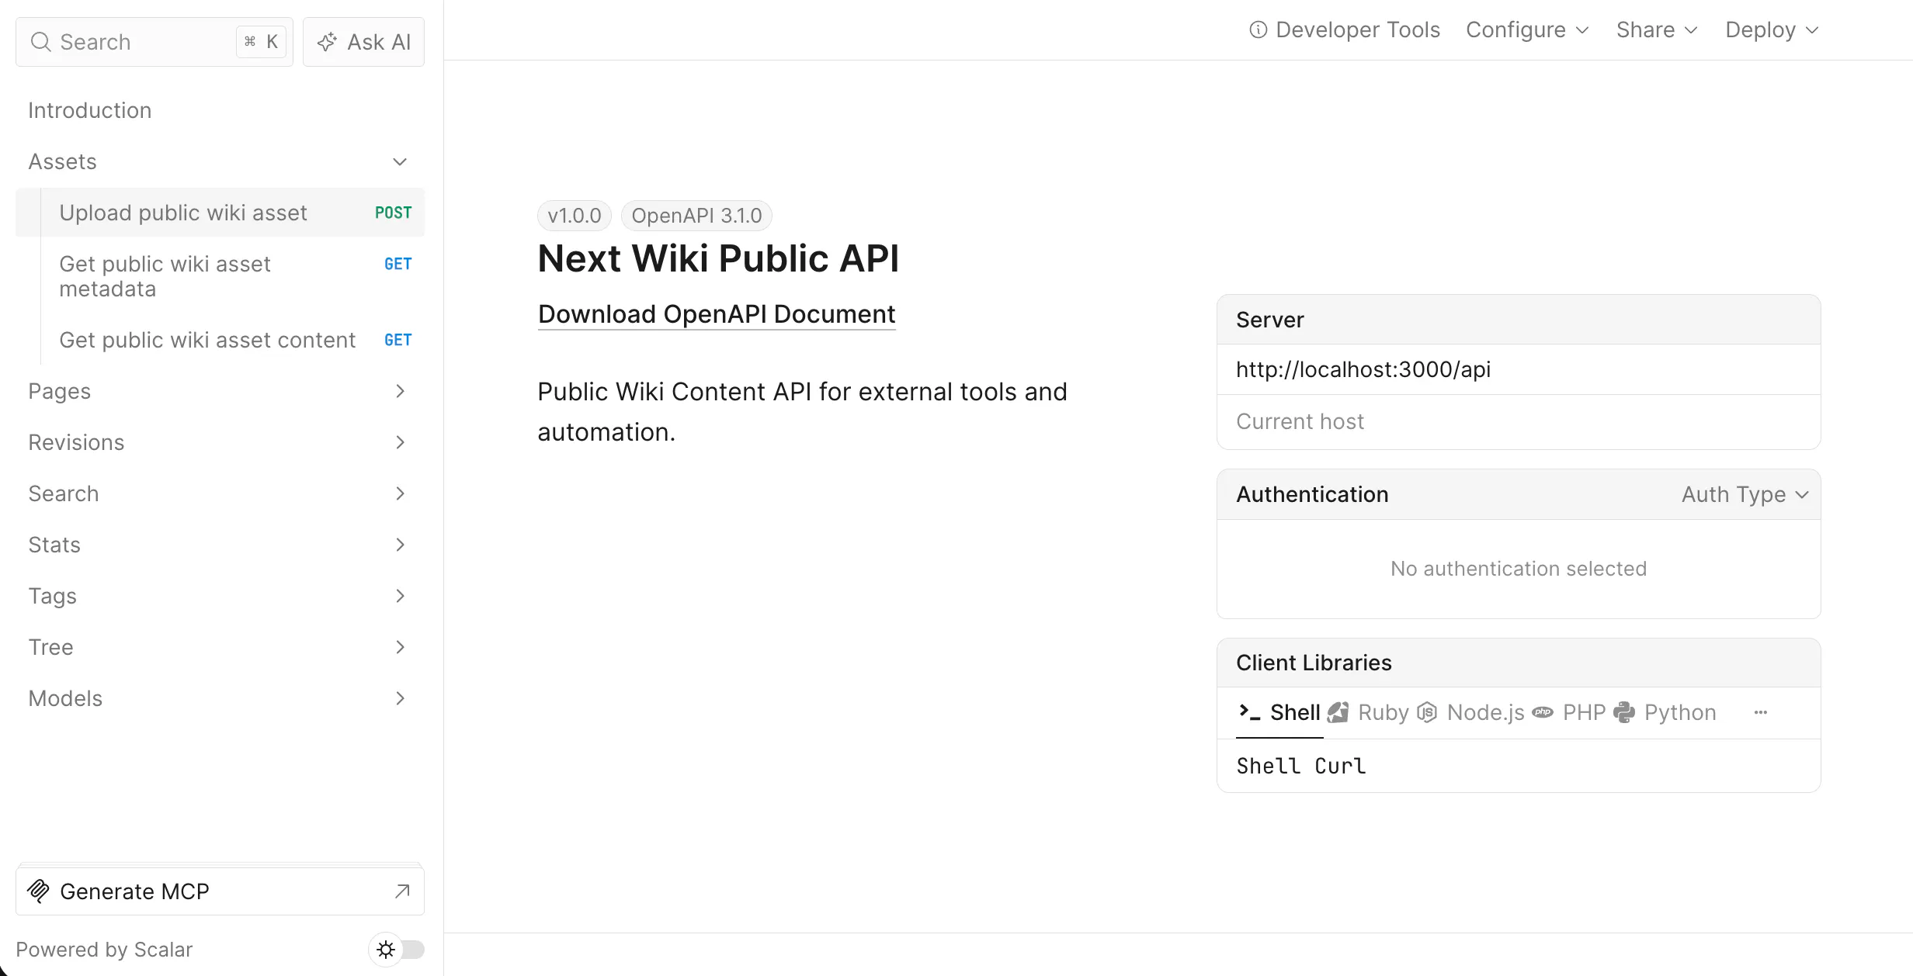Collapse the Assets section
Viewport: 1913px width, 976px height.
pos(400,161)
